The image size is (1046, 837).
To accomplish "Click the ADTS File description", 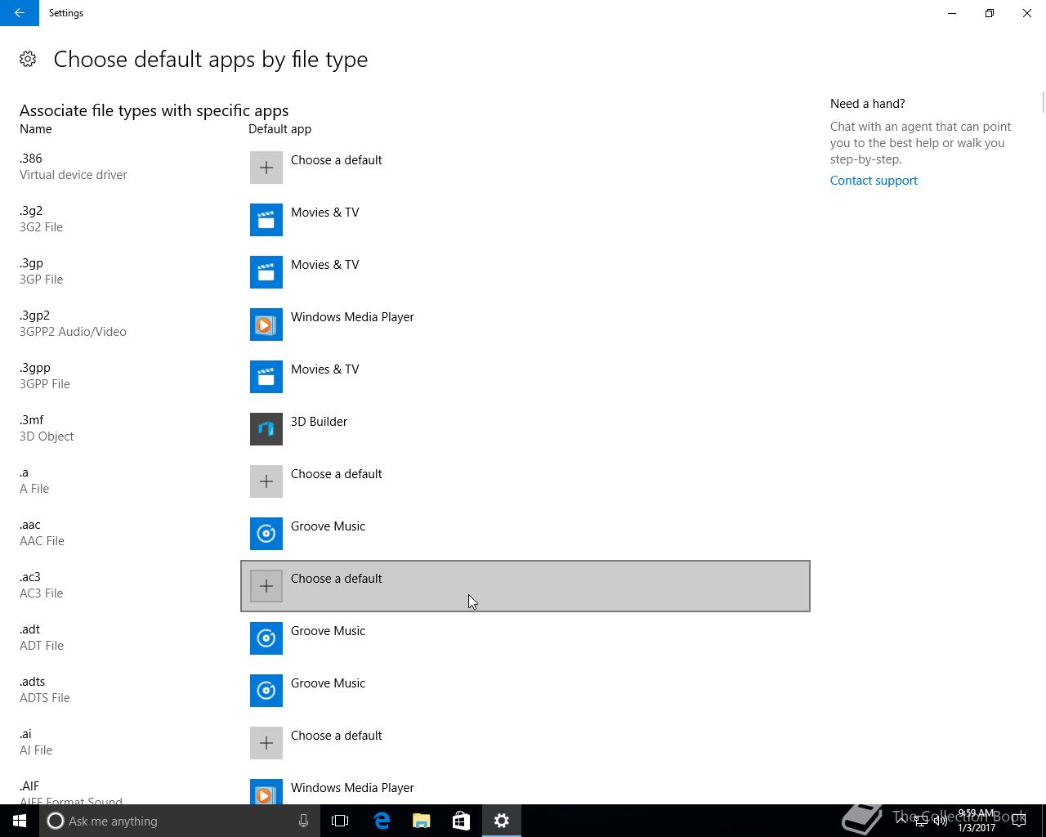I will [45, 698].
